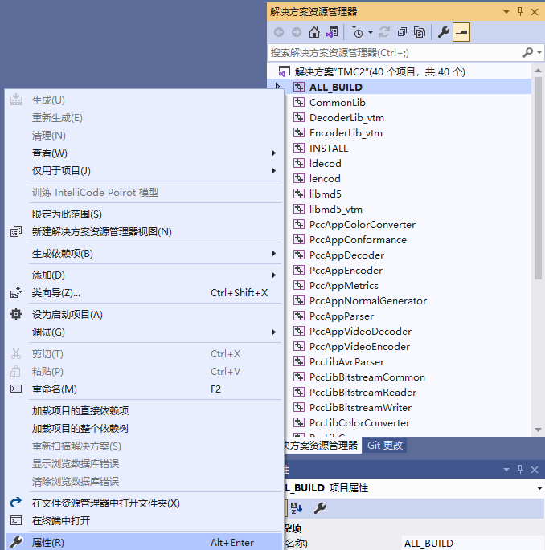Select the EncoderLib_vtm project
Image resolution: width=545 pixels, height=550 pixels.
[346, 133]
